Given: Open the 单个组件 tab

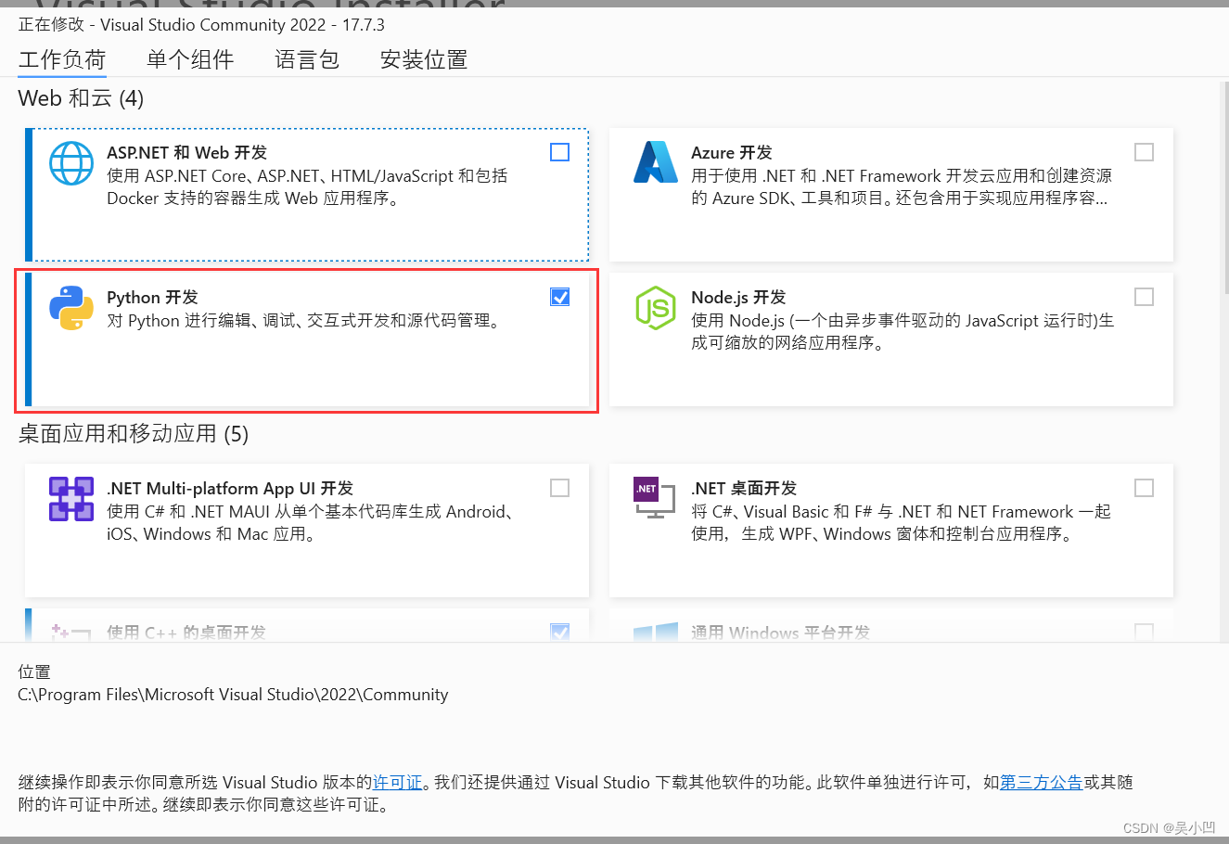Looking at the screenshot, I should click(x=190, y=60).
